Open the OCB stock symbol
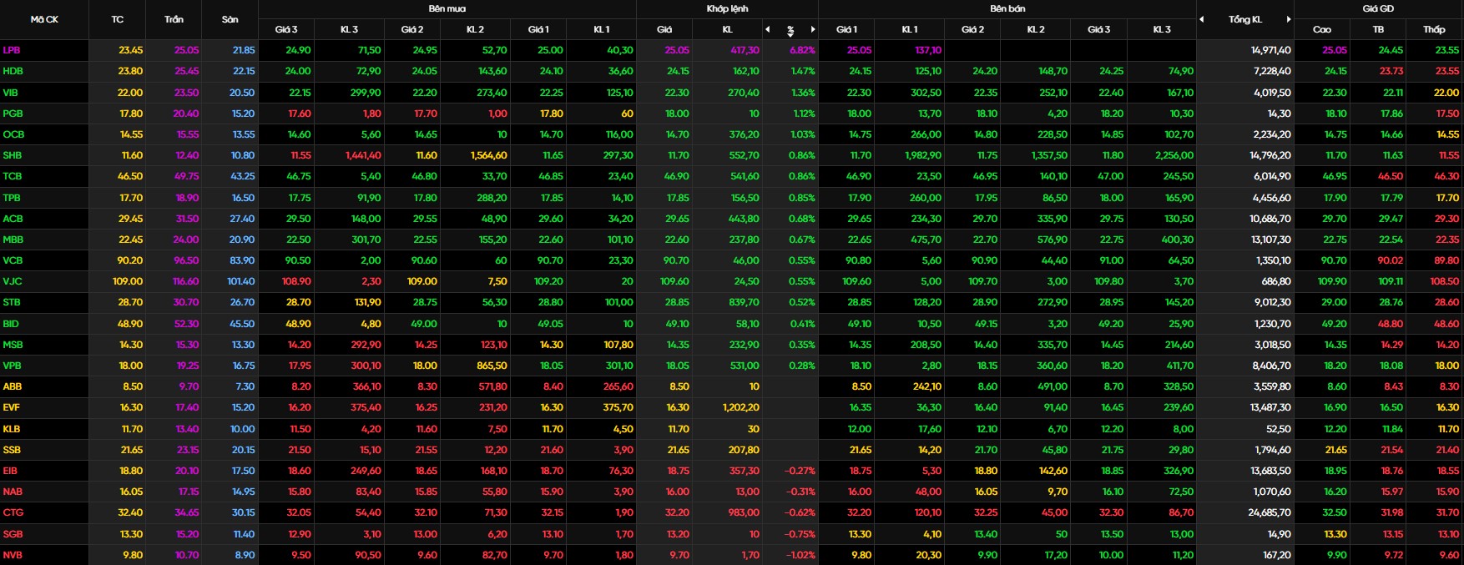Viewport: 1464px width, 565px height. [x=13, y=134]
